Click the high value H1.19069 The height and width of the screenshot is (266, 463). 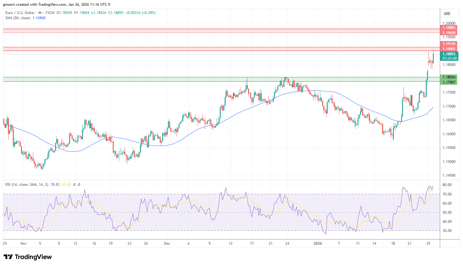(x=82, y=13)
